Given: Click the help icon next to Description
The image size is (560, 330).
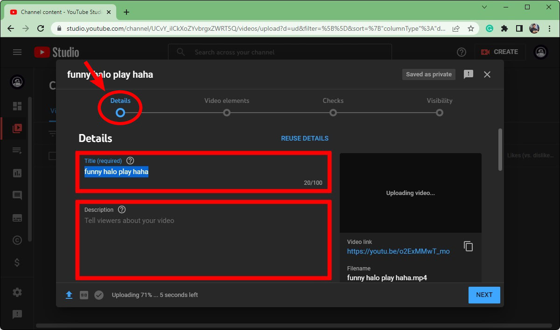Looking at the screenshot, I should click(122, 209).
